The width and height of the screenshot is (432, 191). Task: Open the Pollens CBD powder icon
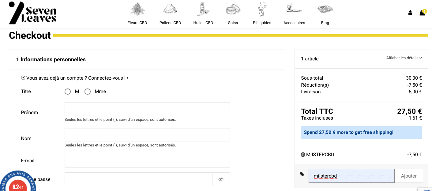(x=170, y=9)
